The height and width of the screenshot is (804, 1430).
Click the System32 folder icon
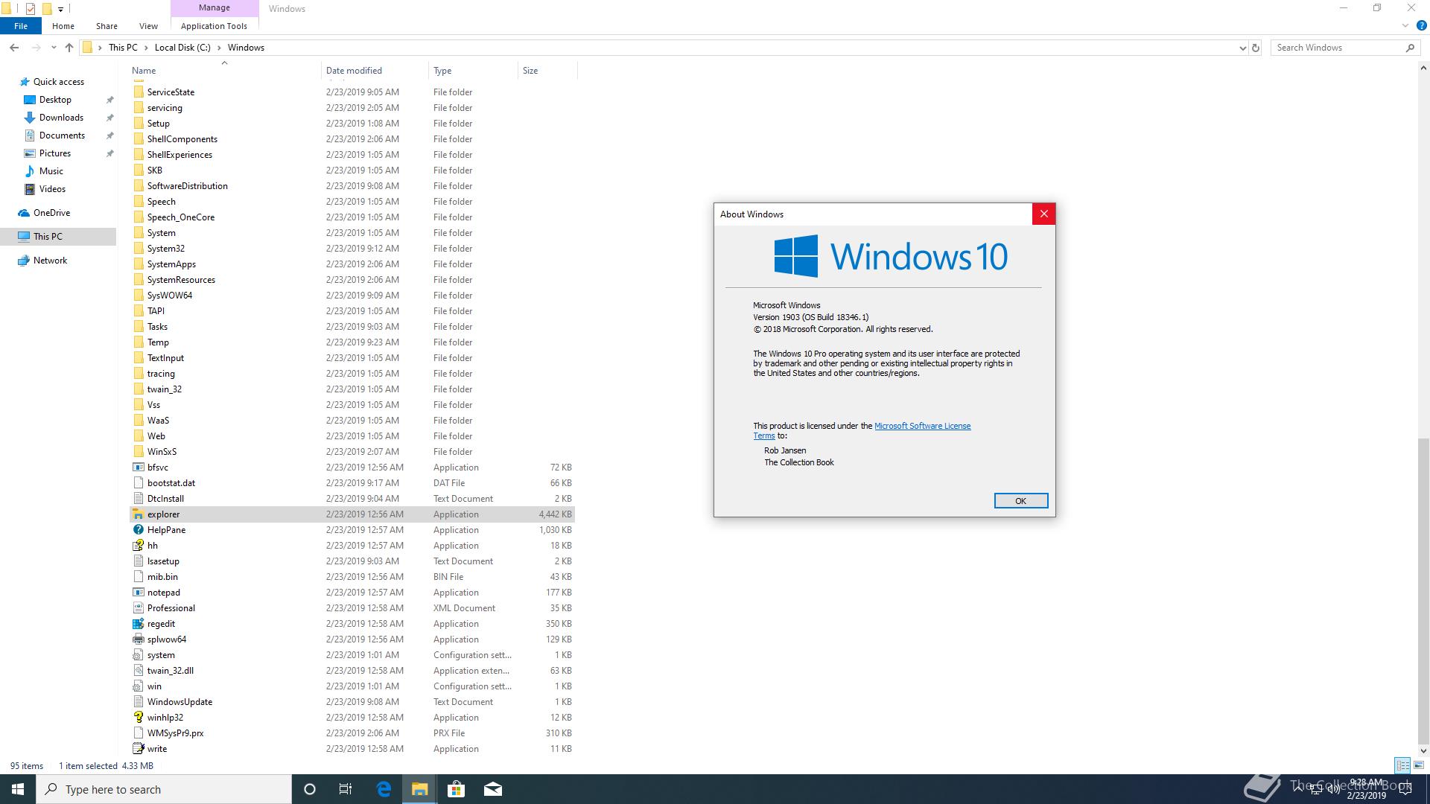[x=138, y=249]
